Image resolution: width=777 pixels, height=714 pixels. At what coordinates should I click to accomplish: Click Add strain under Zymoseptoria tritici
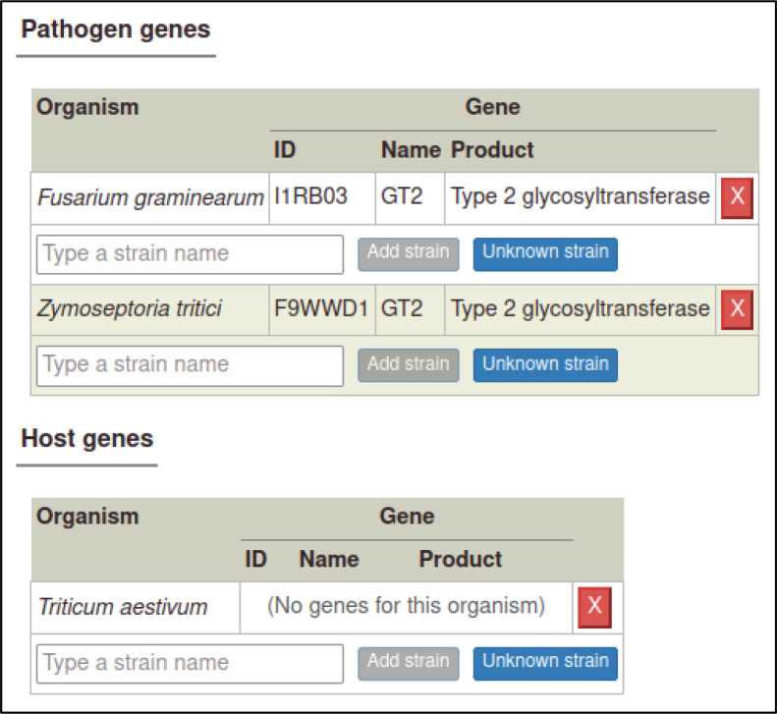(409, 365)
